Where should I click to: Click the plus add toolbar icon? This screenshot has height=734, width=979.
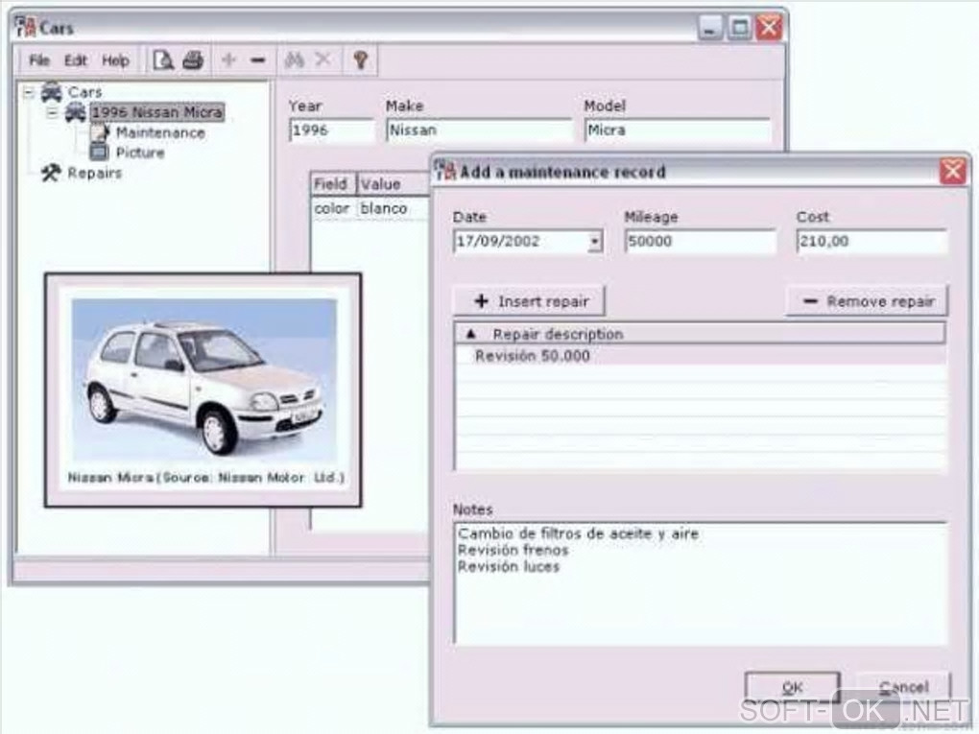click(228, 60)
